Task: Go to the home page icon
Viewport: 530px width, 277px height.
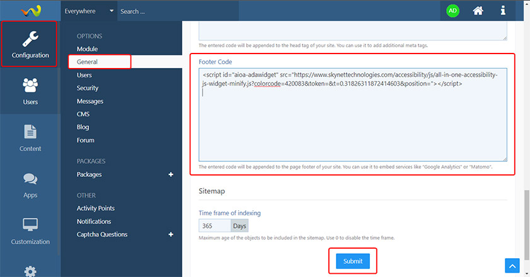Action: coord(478,11)
